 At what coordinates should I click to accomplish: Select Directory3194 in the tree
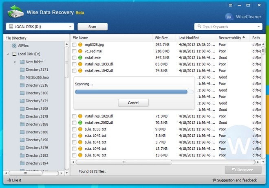tap(37, 163)
